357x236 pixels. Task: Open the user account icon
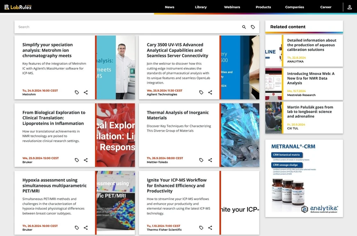(350, 7)
